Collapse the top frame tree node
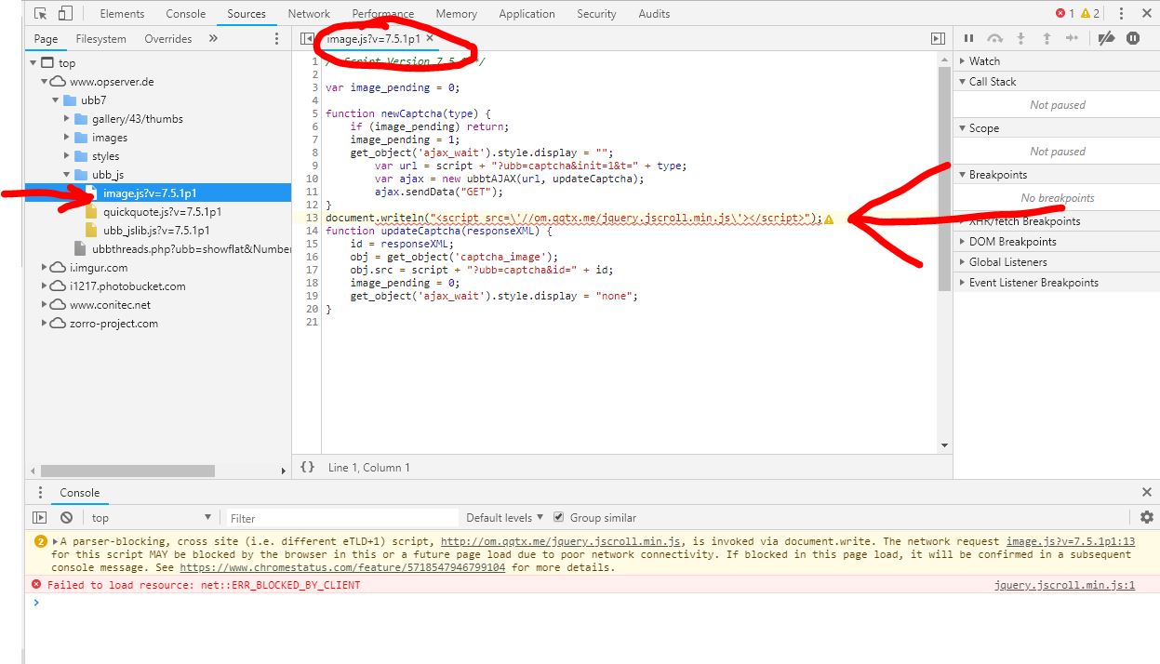 tap(34, 62)
